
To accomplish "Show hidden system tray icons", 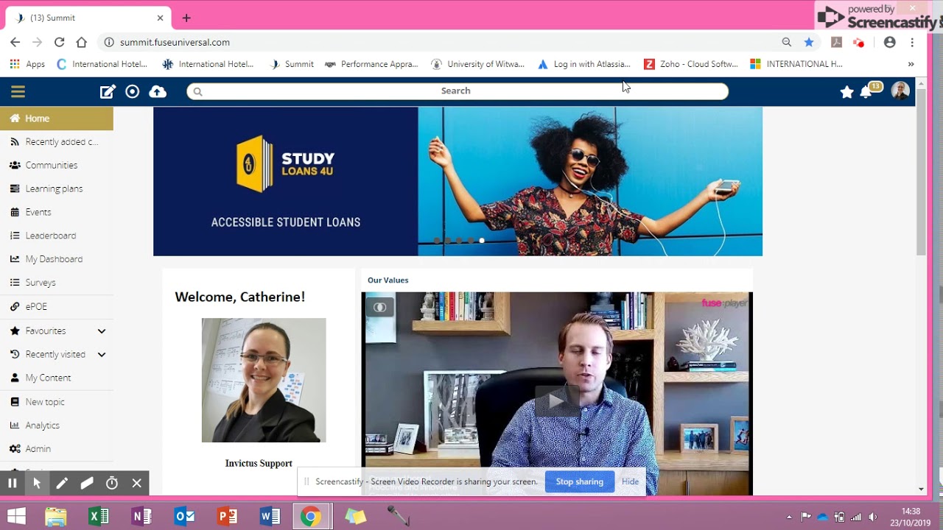I will [x=789, y=517].
